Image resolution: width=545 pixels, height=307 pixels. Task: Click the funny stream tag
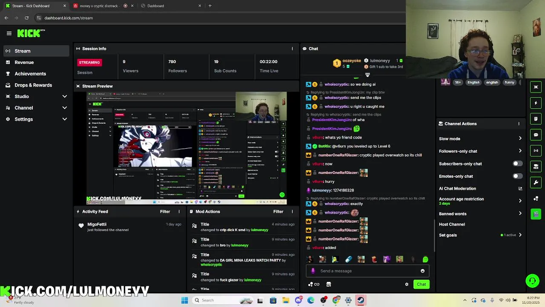(509, 82)
